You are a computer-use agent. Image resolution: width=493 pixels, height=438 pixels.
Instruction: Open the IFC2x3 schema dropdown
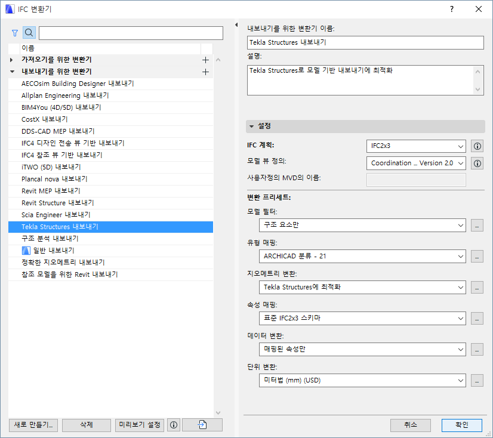coord(416,146)
